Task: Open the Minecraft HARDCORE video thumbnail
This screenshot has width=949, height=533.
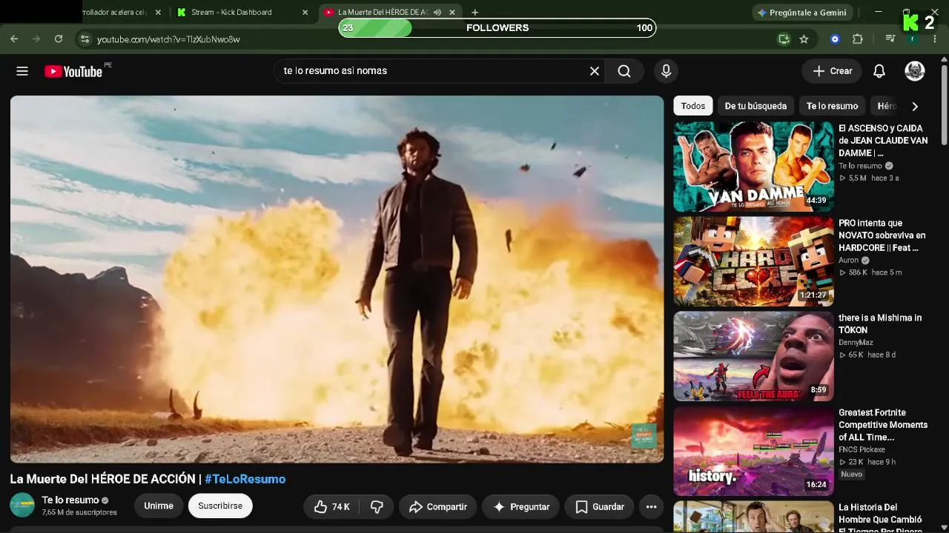Action: [753, 261]
